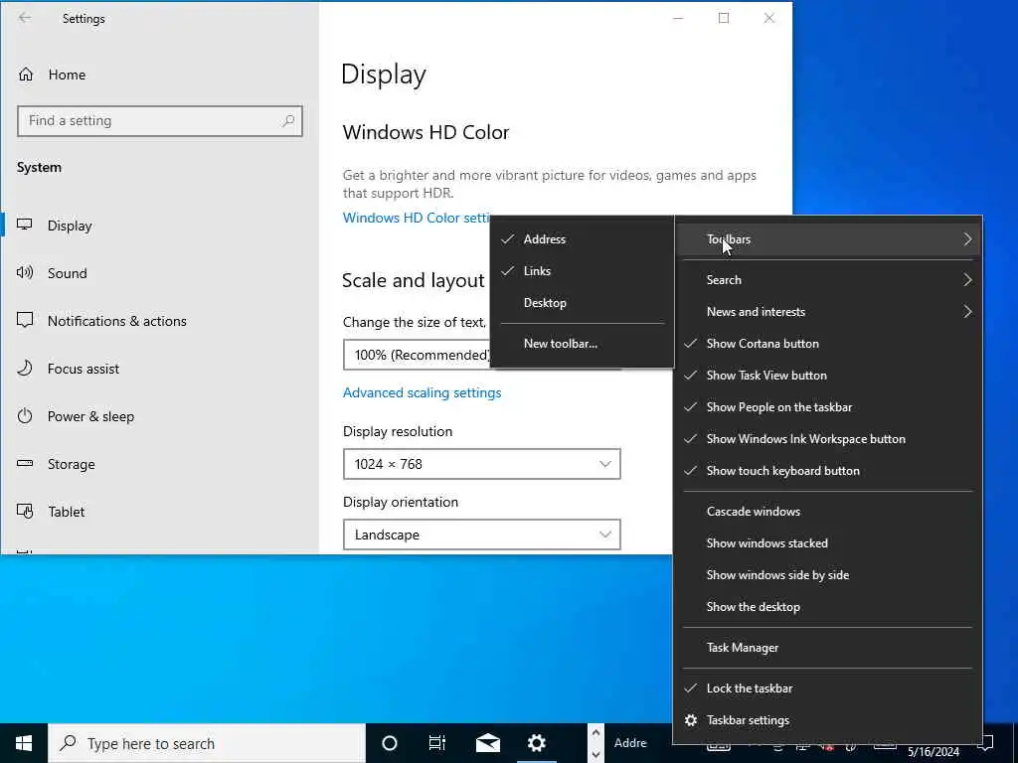The image size is (1018, 763).
Task: Open Taskbar settings
Action: [828, 720]
